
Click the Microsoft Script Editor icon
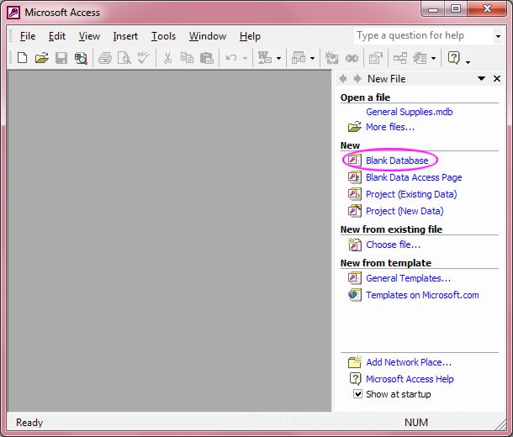pyautogui.click(x=352, y=59)
